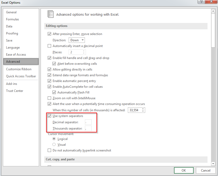The width and height of the screenshot is (218, 176).
Task: Select Quick Access Toolbar category
Action: click(21, 76)
